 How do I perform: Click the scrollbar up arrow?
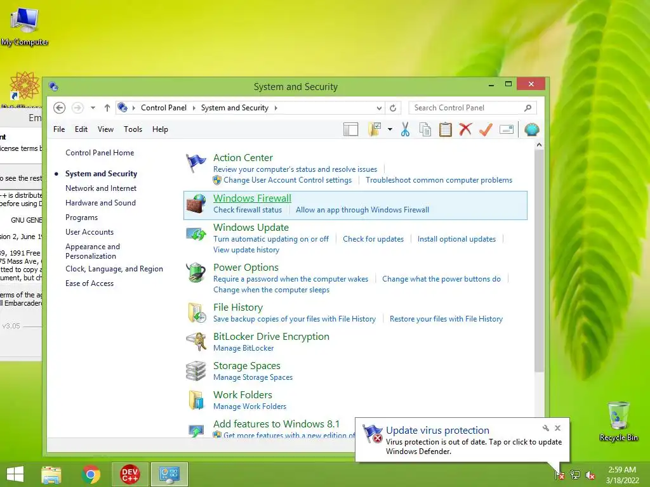[539, 145]
